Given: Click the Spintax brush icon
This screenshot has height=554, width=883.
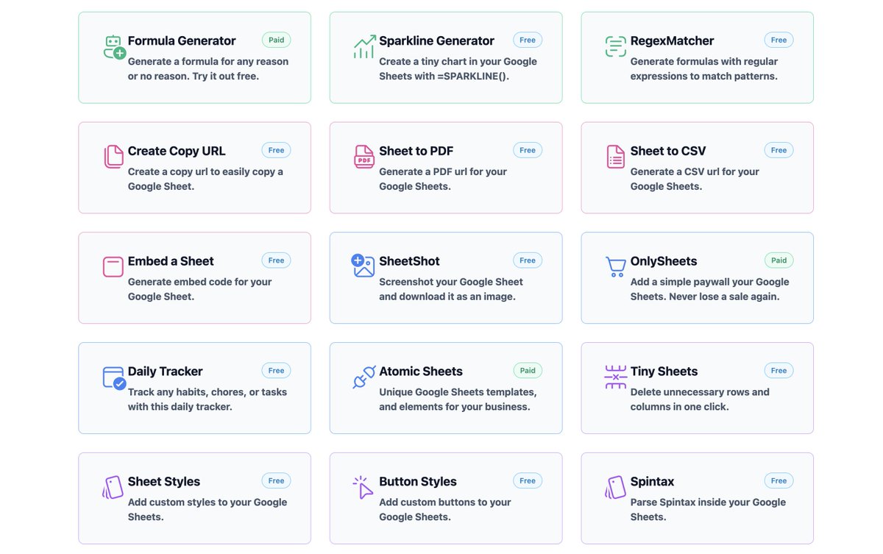Looking at the screenshot, I should point(615,487).
